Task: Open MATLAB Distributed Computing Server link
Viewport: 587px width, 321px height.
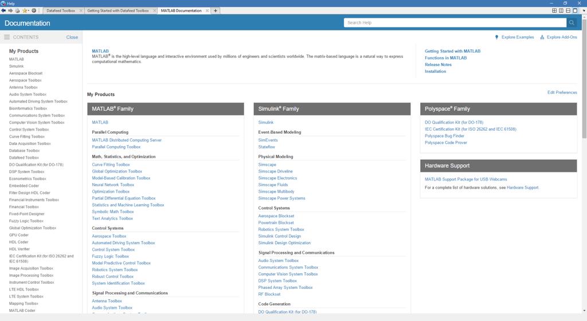Action: (127, 140)
